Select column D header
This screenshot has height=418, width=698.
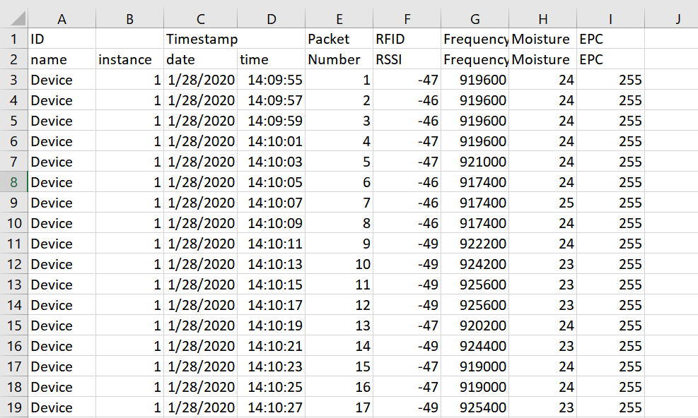point(271,19)
